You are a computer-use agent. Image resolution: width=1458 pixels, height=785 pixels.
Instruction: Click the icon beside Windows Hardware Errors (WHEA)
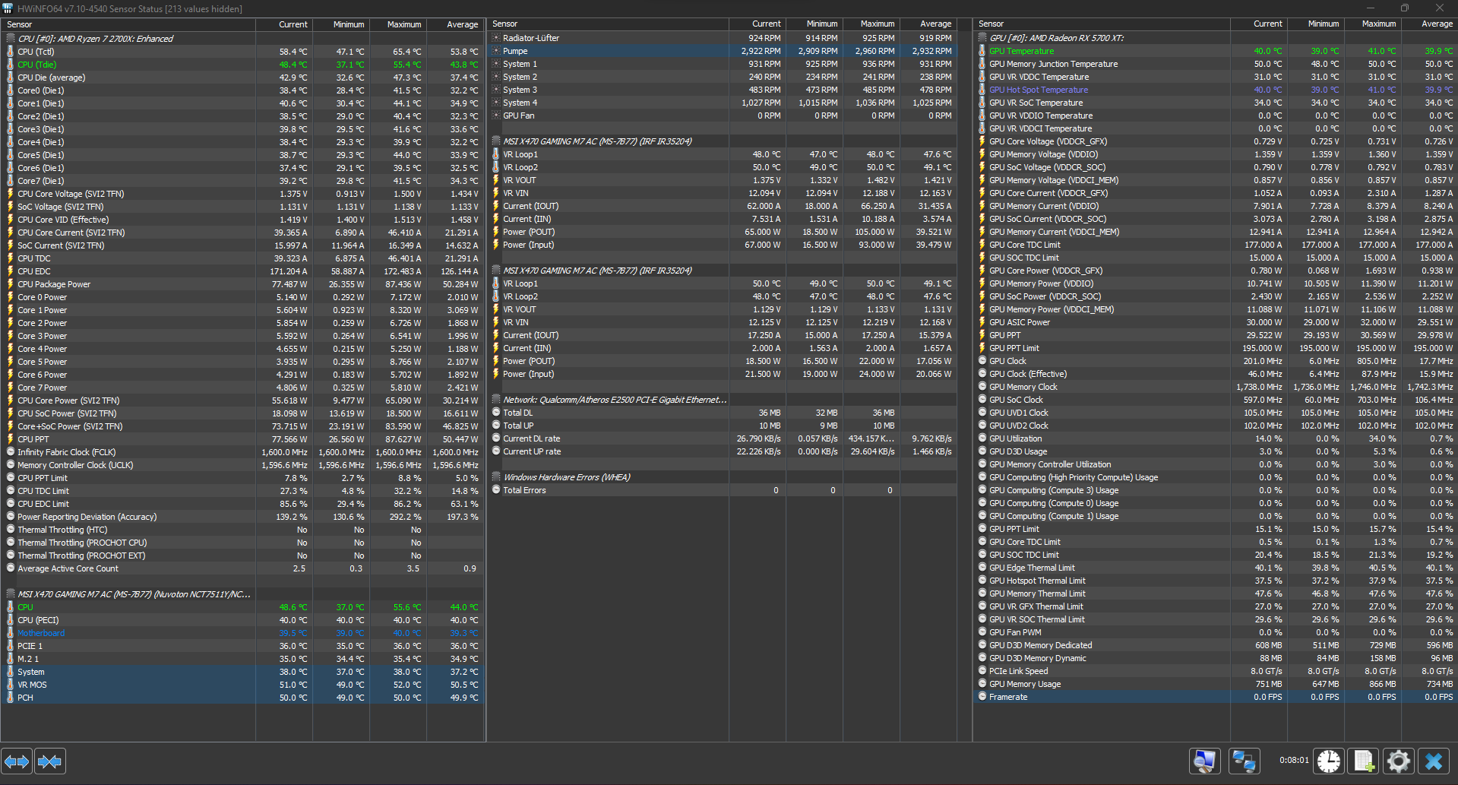click(x=496, y=476)
